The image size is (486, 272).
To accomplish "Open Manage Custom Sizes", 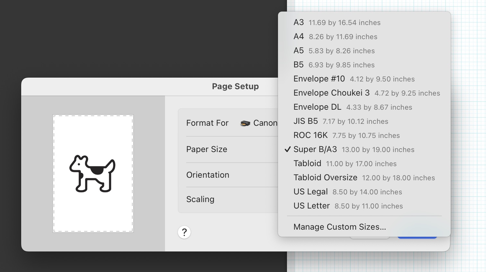I will (339, 227).
